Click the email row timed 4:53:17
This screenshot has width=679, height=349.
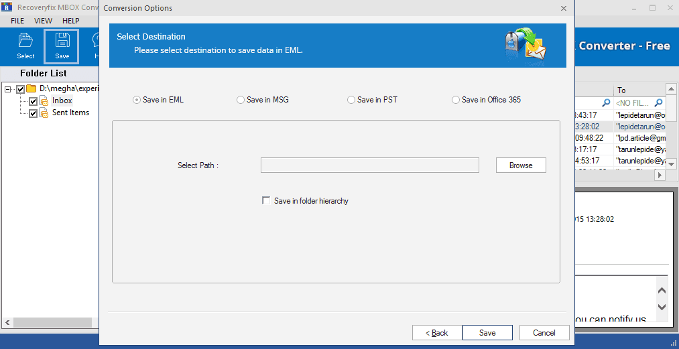620,161
